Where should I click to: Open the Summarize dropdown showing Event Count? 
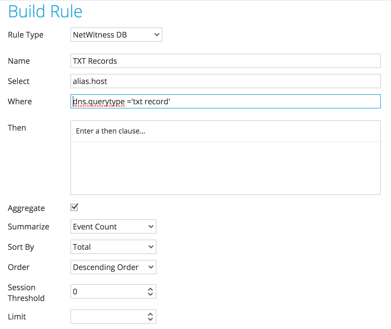coord(113,226)
